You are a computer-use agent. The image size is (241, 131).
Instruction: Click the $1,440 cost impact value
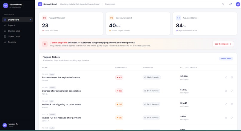pos(184,103)
